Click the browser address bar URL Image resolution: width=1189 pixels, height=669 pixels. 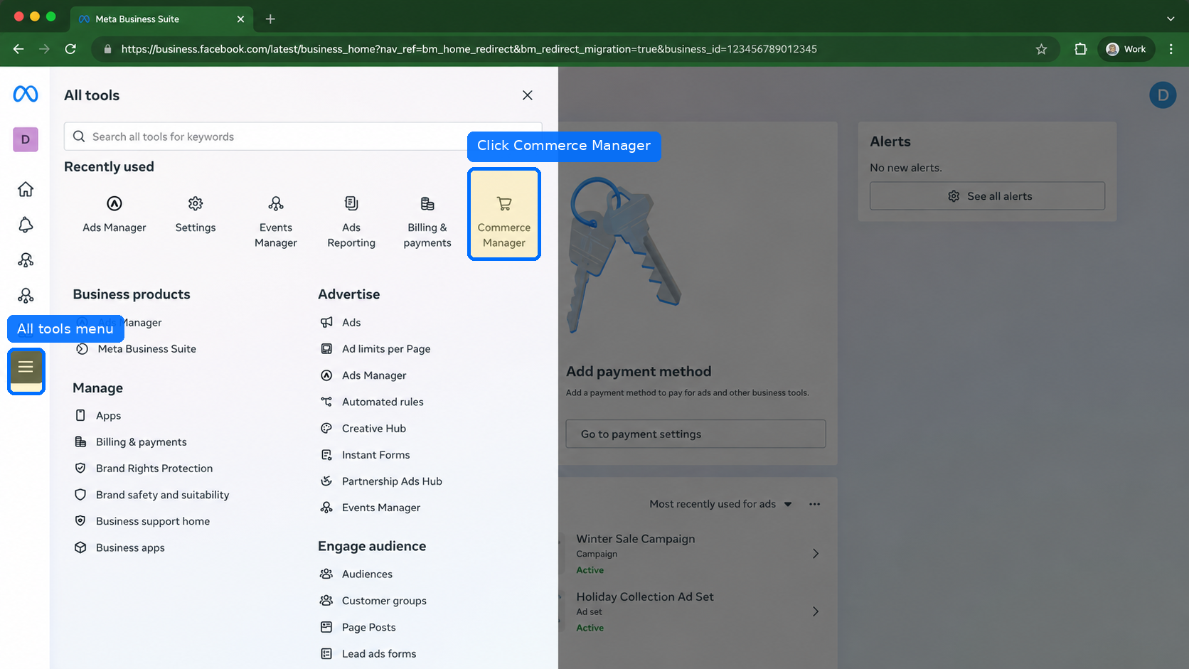tap(469, 49)
